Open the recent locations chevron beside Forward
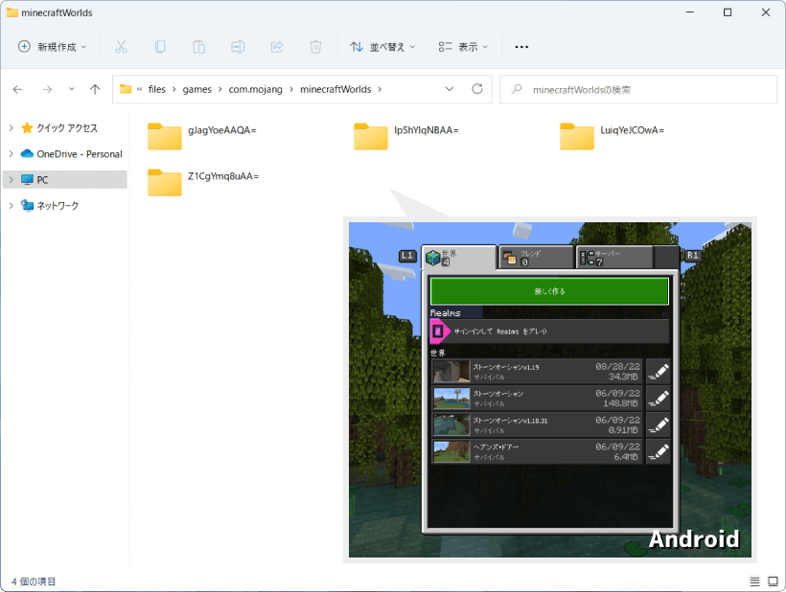 (71, 89)
